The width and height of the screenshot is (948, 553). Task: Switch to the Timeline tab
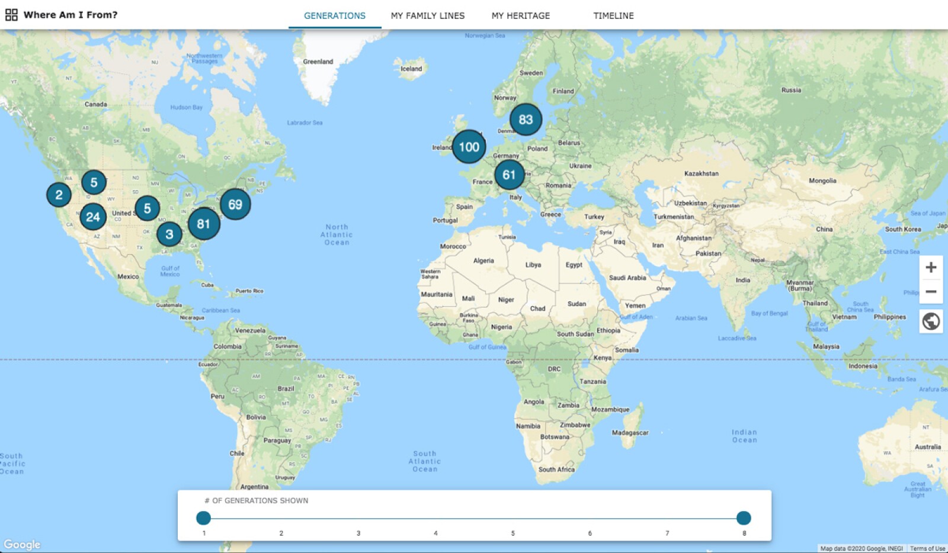coord(613,16)
